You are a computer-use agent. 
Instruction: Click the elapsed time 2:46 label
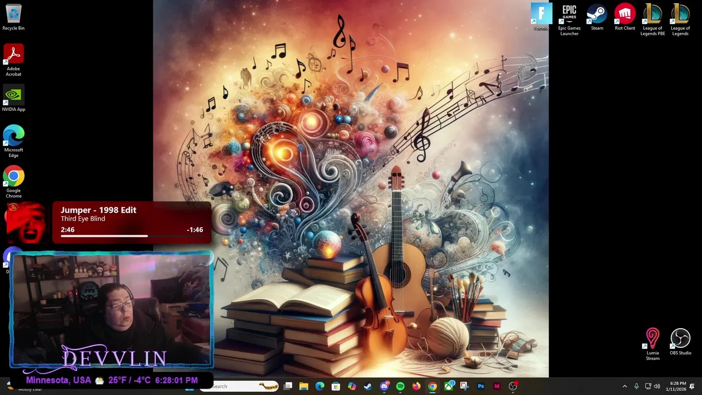pyautogui.click(x=67, y=230)
